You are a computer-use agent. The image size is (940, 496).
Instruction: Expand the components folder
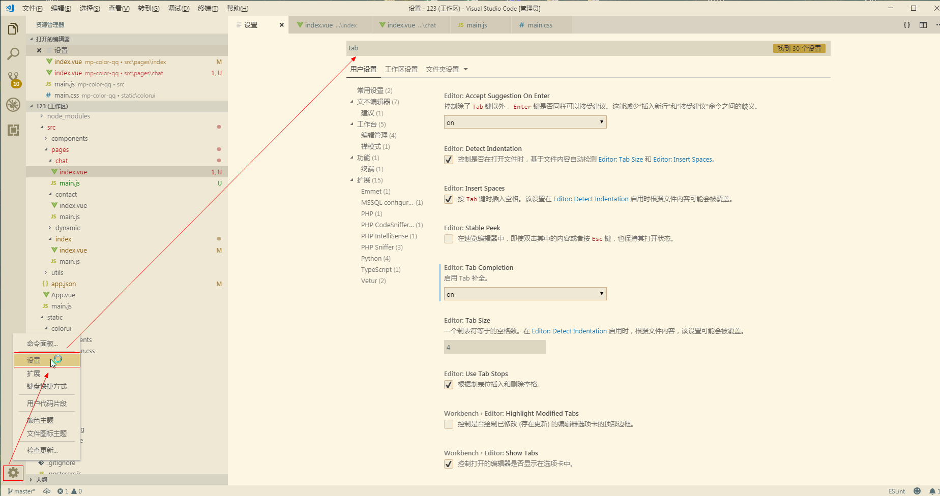click(46, 139)
